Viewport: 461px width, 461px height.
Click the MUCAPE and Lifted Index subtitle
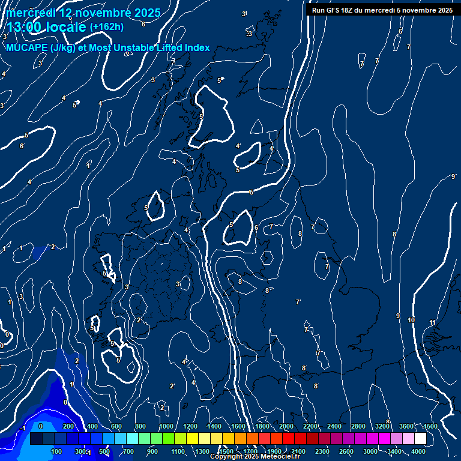(108, 47)
